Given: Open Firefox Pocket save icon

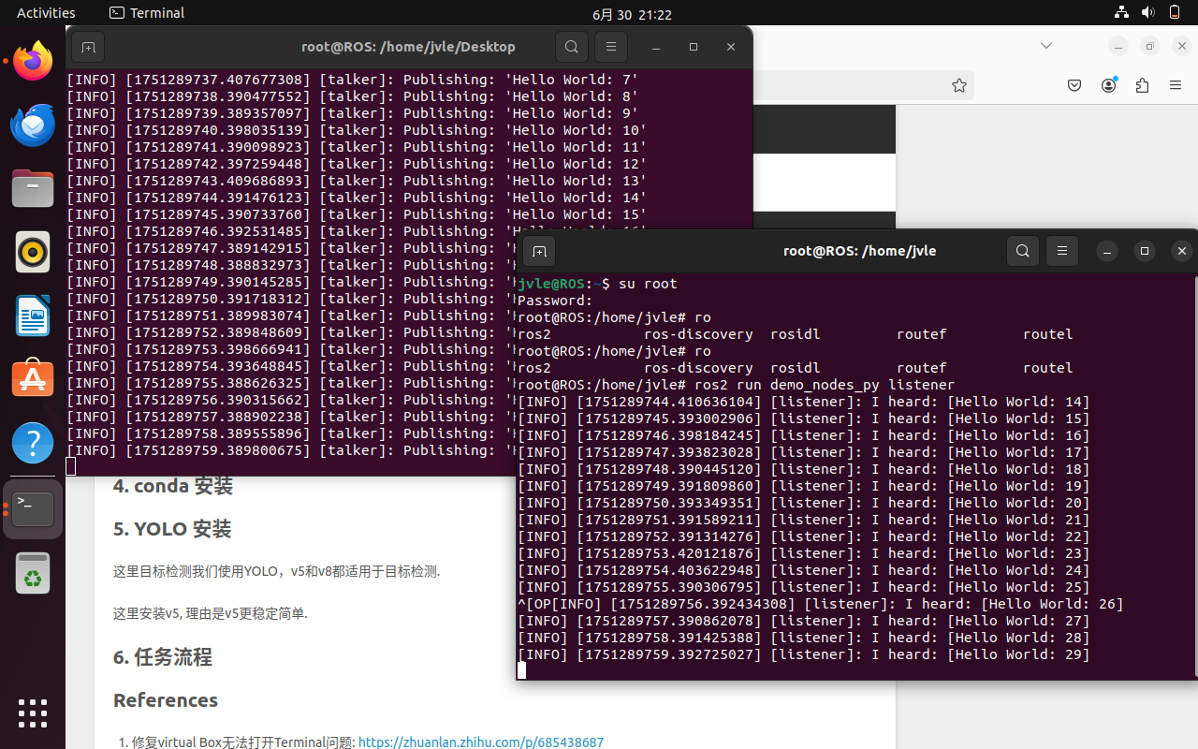Looking at the screenshot, I should coord(1074,86).
